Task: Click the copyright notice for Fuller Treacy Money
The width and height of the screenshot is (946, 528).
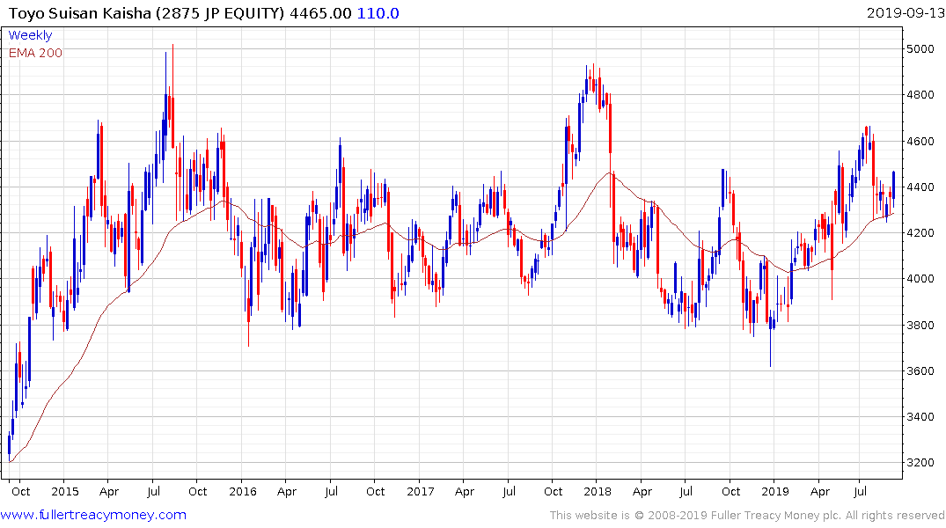Action: (x=747, y=516)
